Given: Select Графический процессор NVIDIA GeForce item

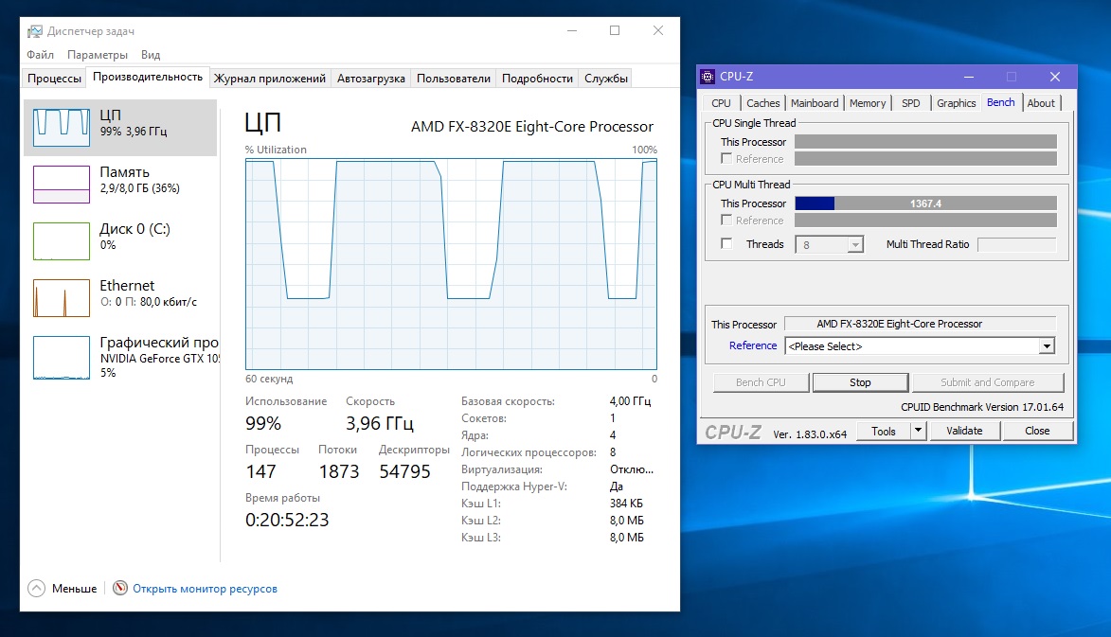Looking at the screenshot, I should 120,356.
